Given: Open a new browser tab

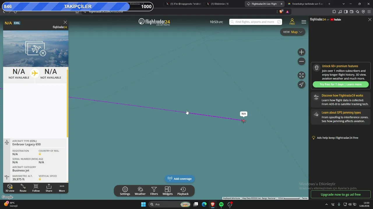Looking at the screenshot, I should [329, 4].
